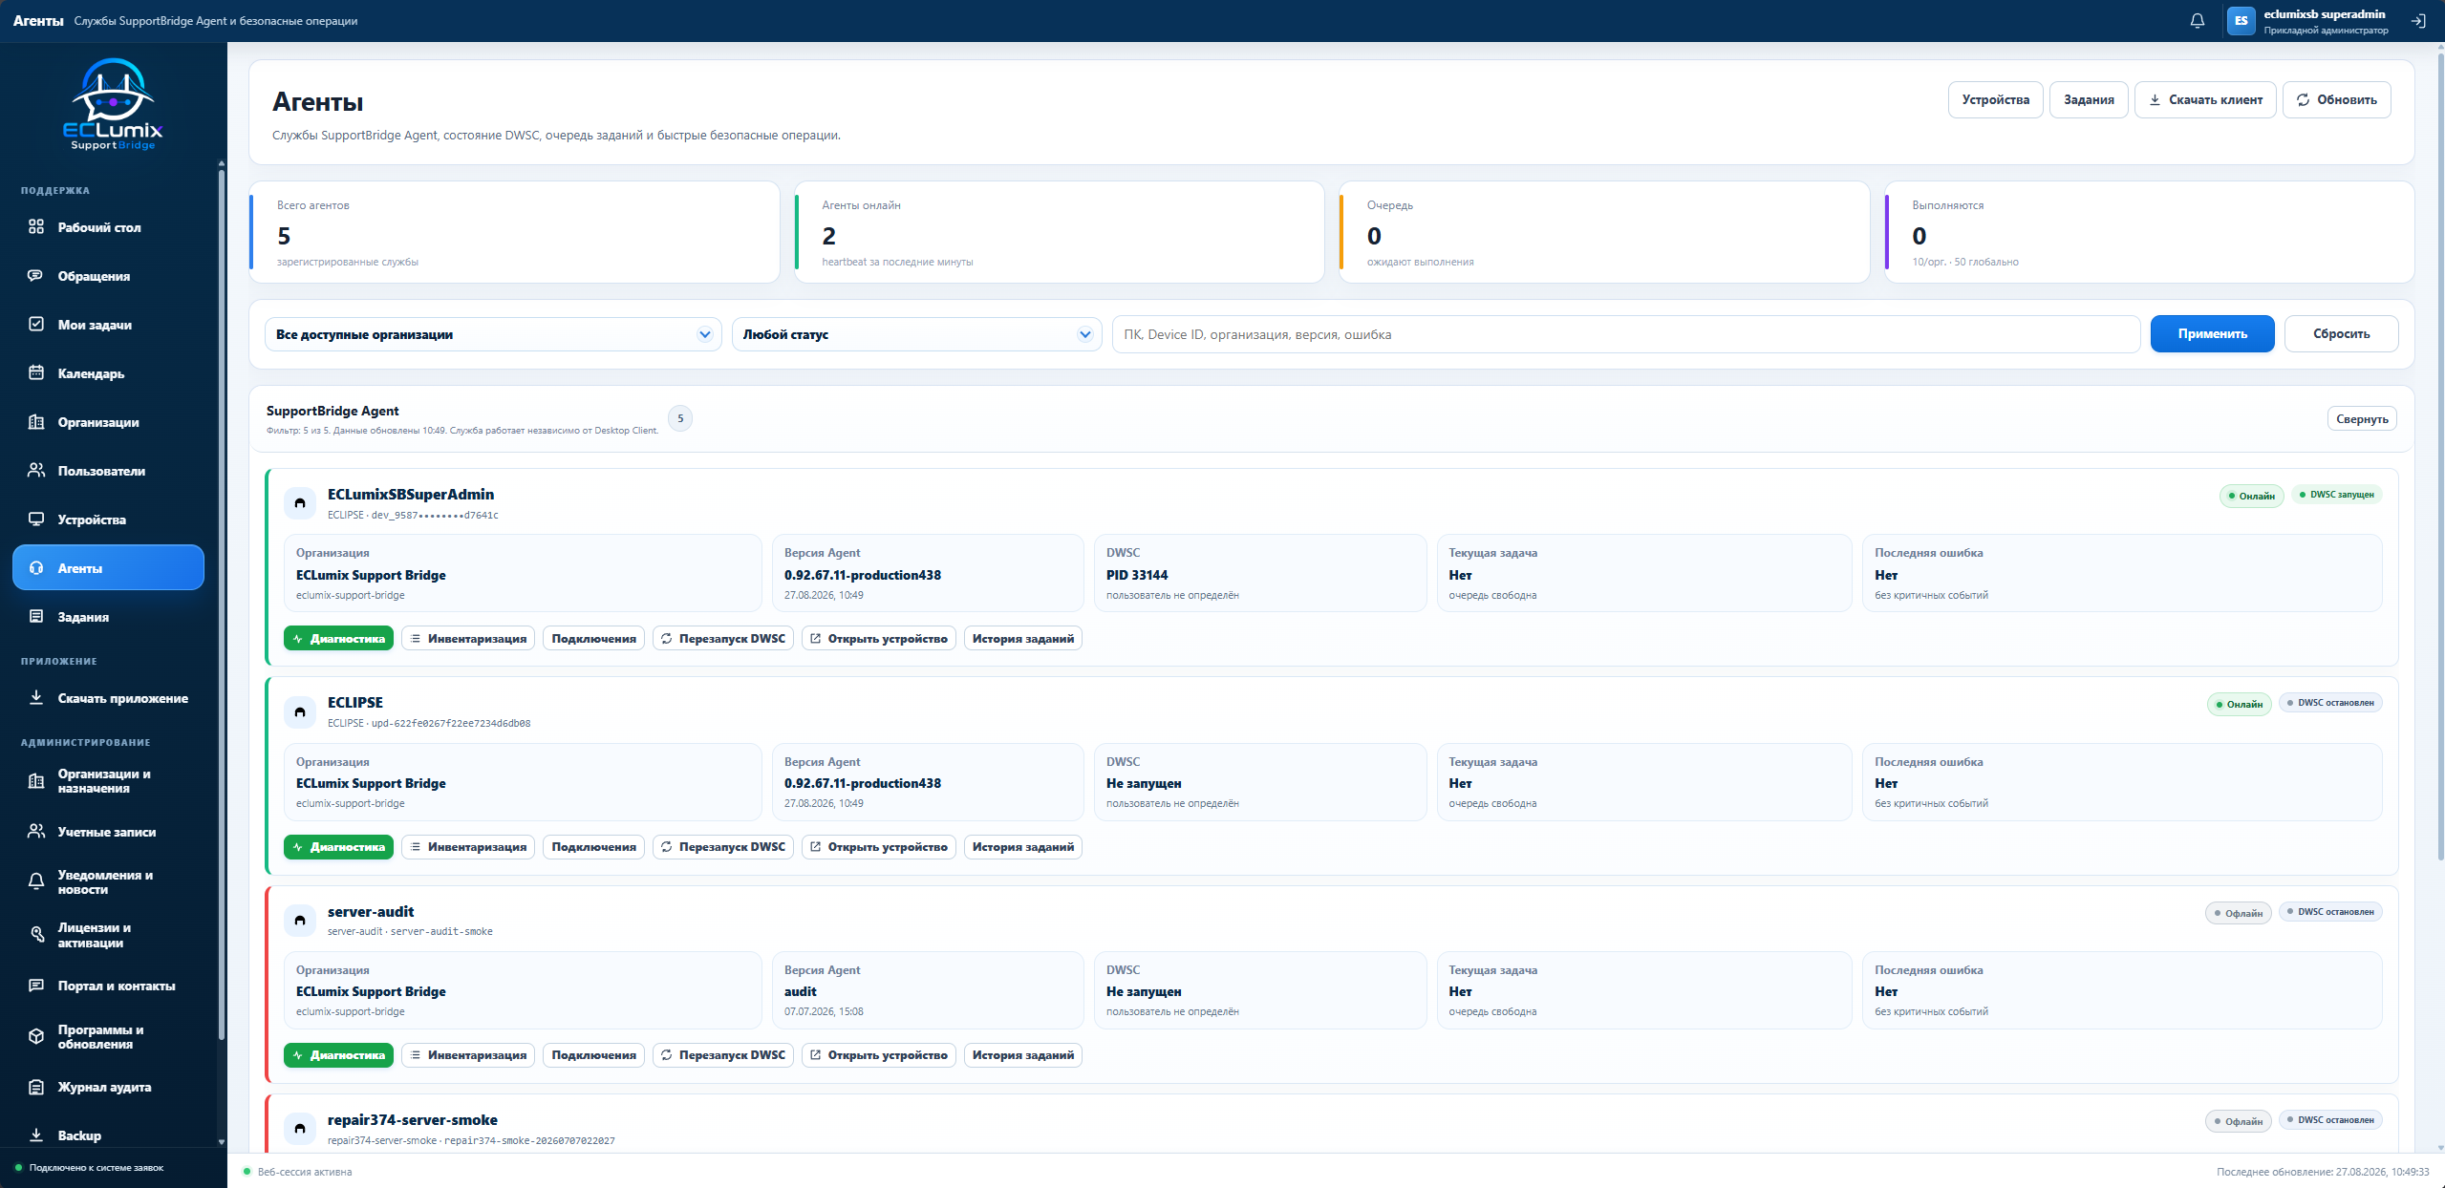The height and width of the screenshot is (1188, 2445).
Task: Click the Мои задачи checkbox icon
Action: click(36, 325)
